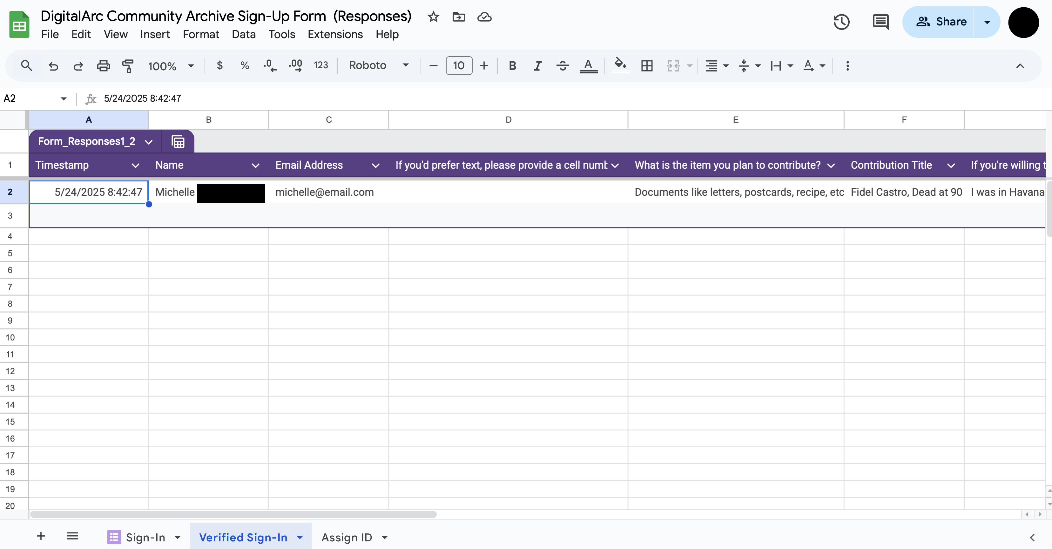This screenshot has width=1052, height=549.
Task: Check the cloud document status icon
Action: [484, 17]
